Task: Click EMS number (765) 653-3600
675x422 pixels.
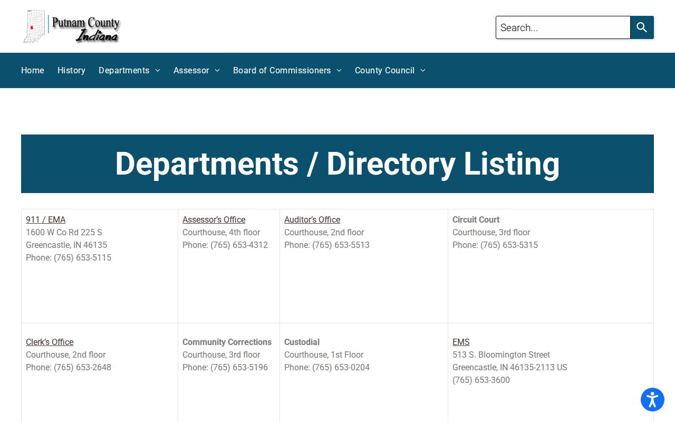Action: click(481, 380)
